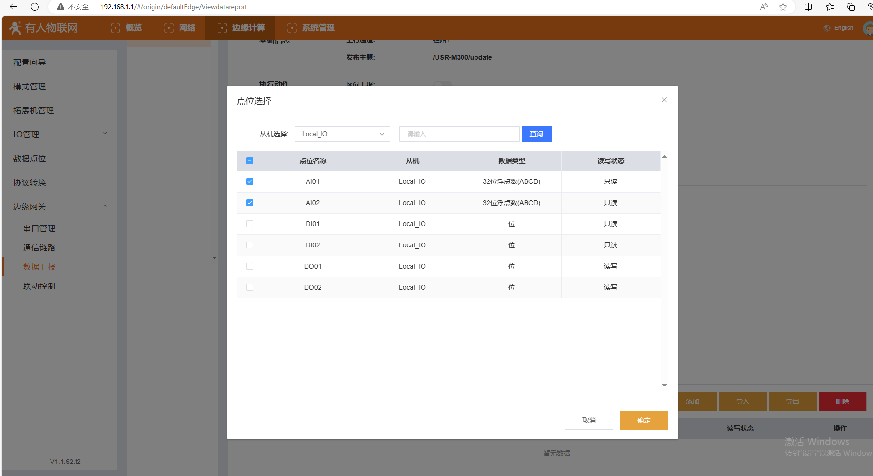
Task: Click the read aloud icon
Action: (764, 7)
